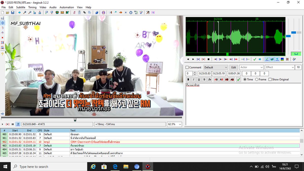304x171 pixels.
Task: Play the current line on the video
Action: pos(8,124)
